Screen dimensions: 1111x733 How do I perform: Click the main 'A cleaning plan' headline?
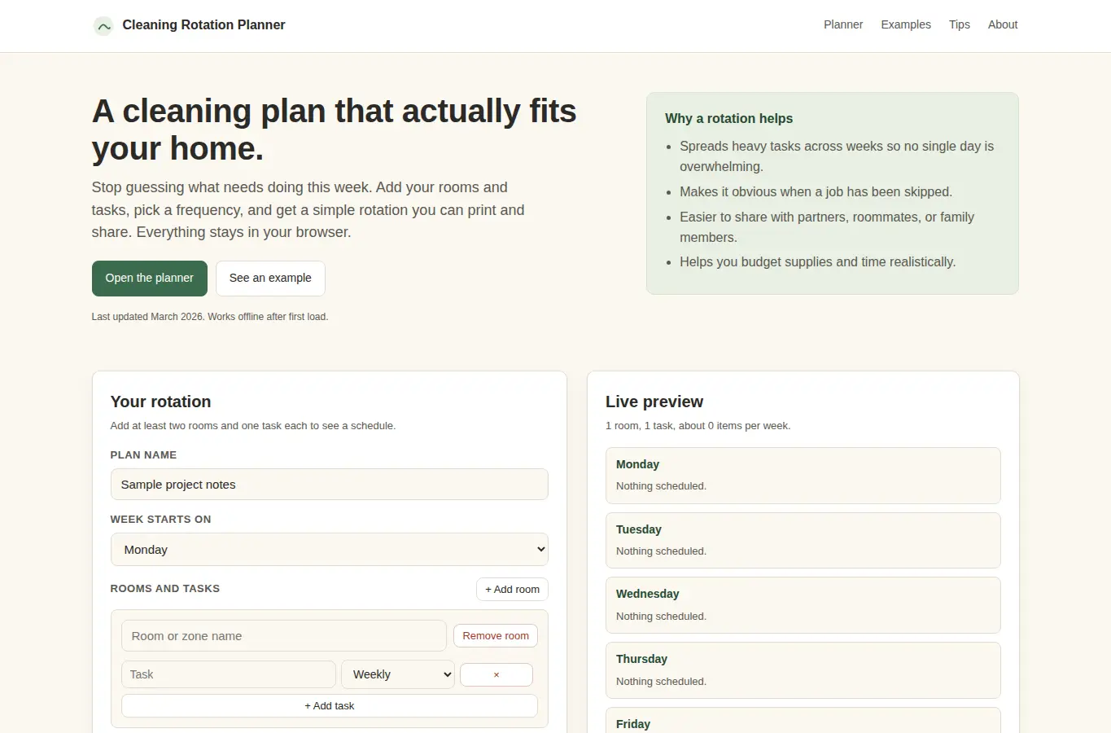334,129
